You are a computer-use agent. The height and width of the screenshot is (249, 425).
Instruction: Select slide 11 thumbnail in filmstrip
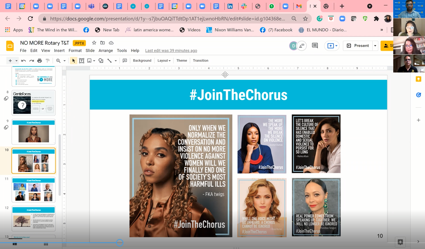click(x=34, y=190)
